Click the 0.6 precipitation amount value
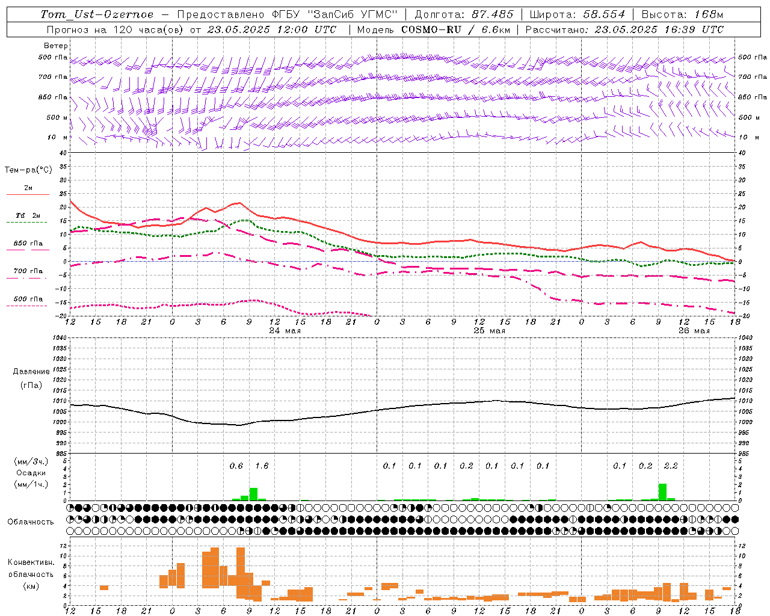Viewport: 770px width, 616px height. (236, 466)
